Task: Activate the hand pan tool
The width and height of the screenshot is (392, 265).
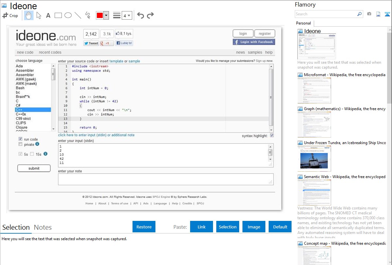Action: (29, 15)
